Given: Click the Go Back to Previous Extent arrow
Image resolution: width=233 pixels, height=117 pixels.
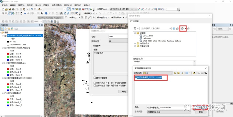Looking at the screenshot, I should (x=25, y=13).
